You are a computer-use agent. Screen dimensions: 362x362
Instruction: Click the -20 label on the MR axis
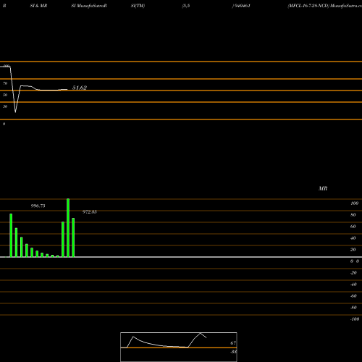(x=353, y=273)
